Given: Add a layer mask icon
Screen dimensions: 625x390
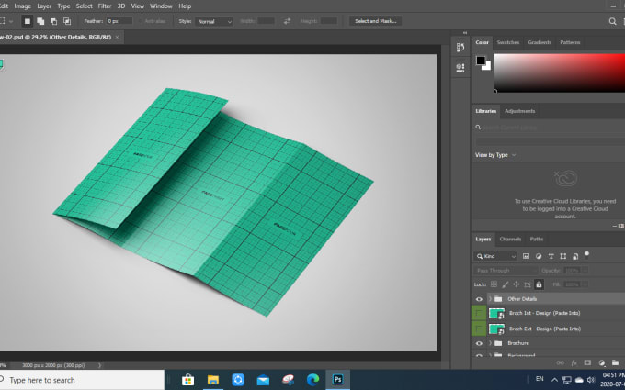Looking at the screenshot, I should [x=587, y=362].
